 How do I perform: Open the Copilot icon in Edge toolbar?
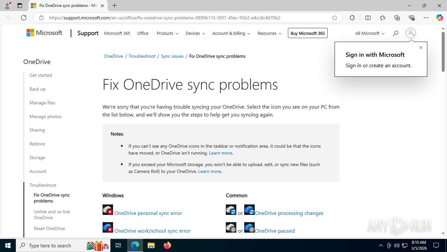[440, 18]
